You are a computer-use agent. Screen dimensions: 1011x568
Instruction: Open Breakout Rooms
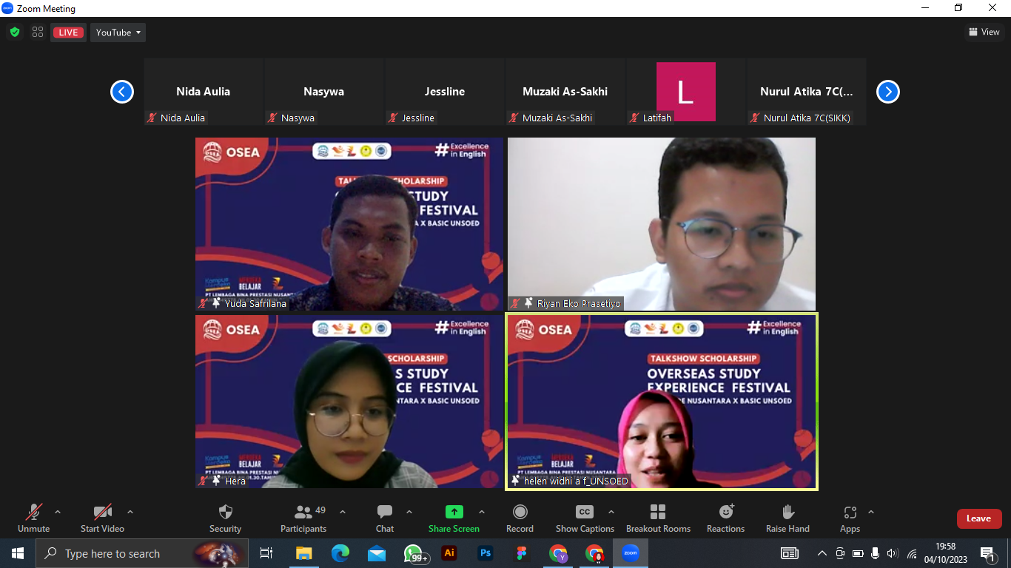[657, 513]
